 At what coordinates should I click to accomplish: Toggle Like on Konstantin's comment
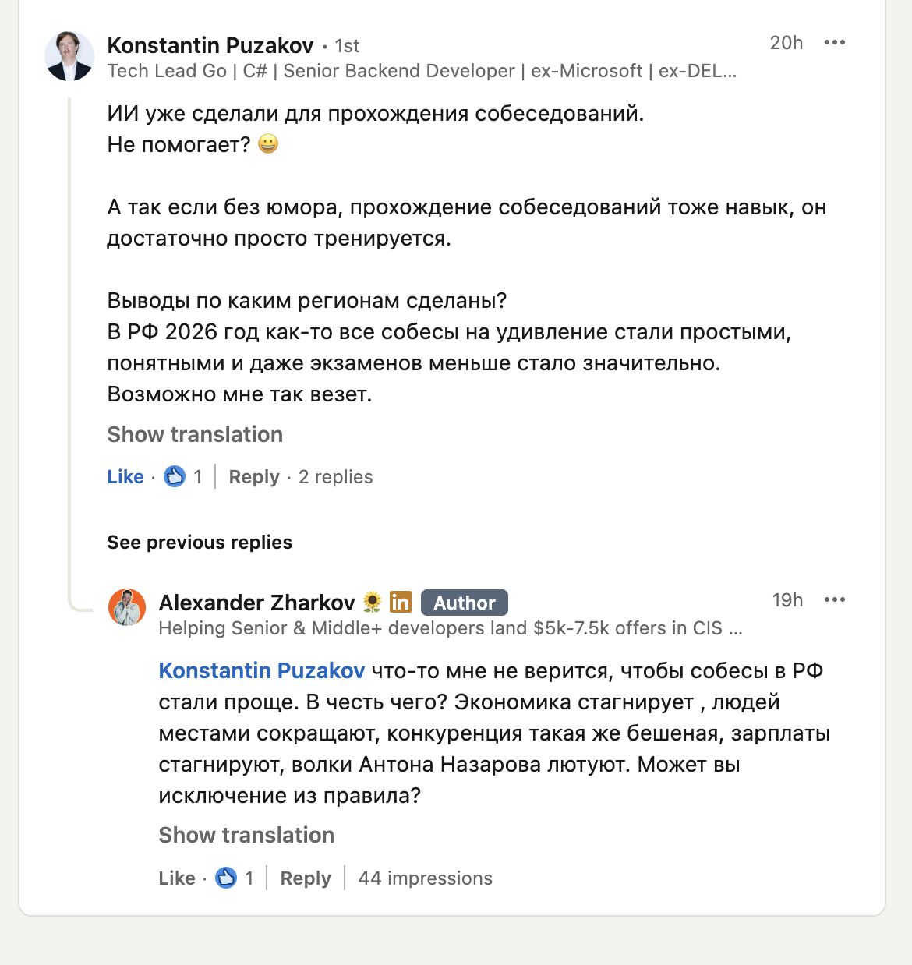(125, 476)
